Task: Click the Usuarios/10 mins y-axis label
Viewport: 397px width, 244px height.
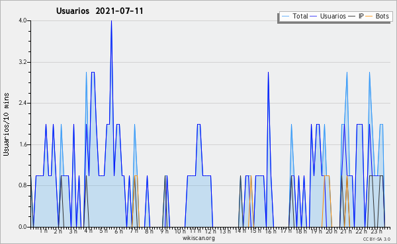Action: 6,124
